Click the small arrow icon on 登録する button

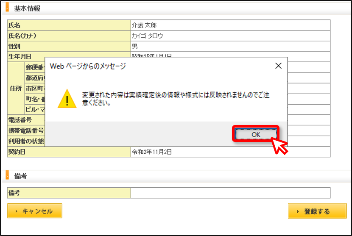298,211
